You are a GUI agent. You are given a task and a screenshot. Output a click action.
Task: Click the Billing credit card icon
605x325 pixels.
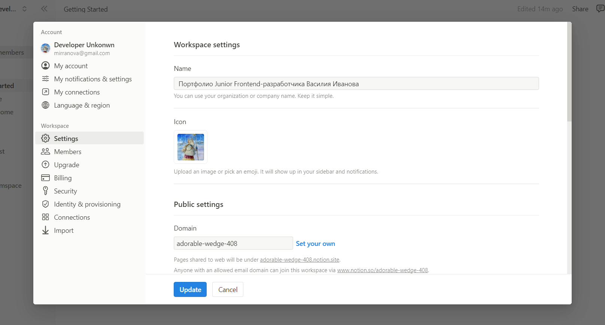(x=45, y=178)
